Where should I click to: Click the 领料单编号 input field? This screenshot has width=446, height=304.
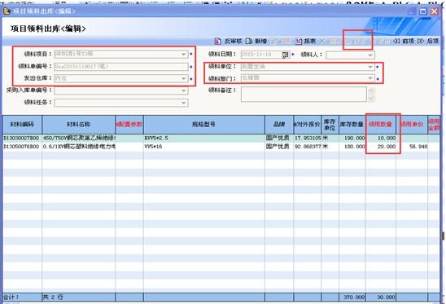click(x=121, y=67)
